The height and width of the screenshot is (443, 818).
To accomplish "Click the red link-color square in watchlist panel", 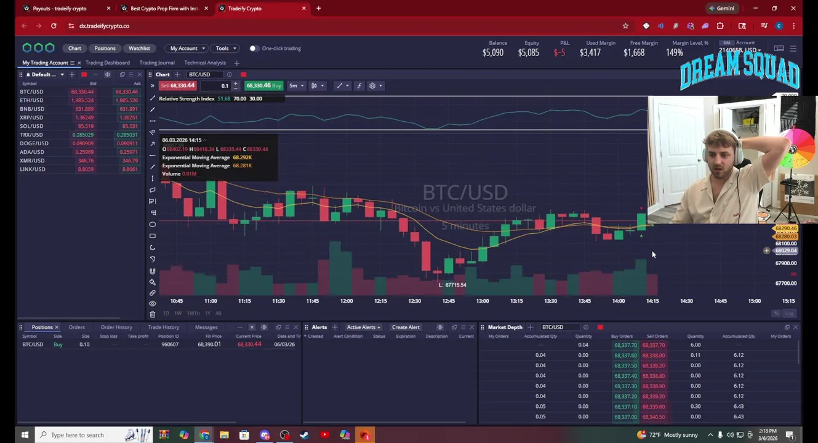I will pyautogui.click(x=84, y=74).
